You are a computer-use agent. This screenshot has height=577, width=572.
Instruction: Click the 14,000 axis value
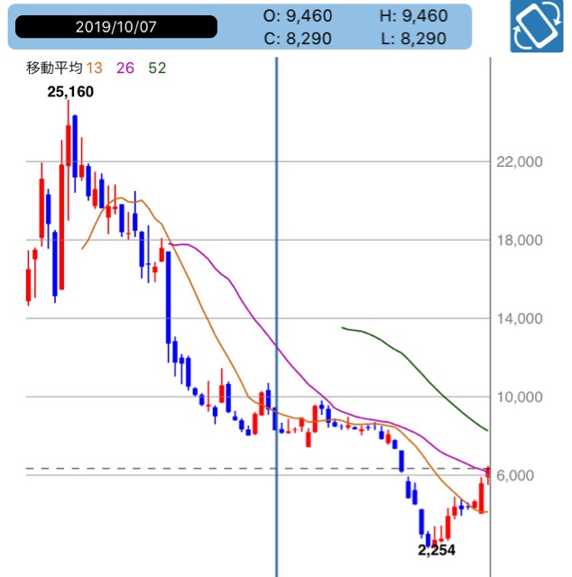pyautogui.click(x=520, y=318)
